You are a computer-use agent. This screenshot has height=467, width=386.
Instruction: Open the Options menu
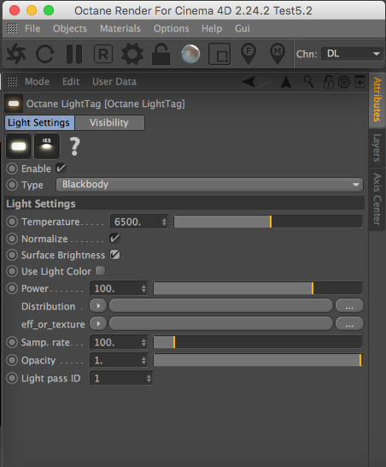pyautogui.click(x=172, y=28)
